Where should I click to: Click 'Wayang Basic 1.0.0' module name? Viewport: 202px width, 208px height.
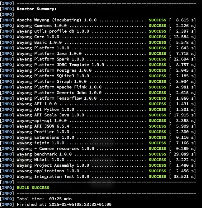39,43
